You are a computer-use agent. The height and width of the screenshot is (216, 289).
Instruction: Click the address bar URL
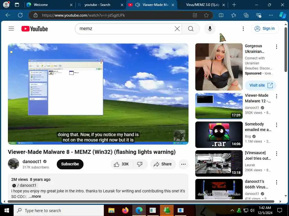pos(83,15)
